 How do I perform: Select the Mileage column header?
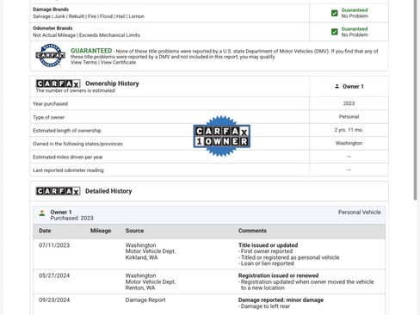pyautogui.click(x=101, y=231)
